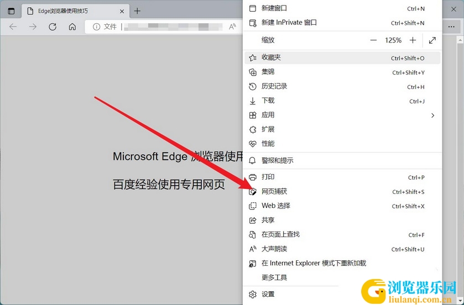Select 新建窗口 menu item
Viewport: 464px width, 305px height.
click(x=342, y=8)
